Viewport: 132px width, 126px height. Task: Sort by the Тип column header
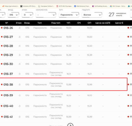tap(39, 23)
